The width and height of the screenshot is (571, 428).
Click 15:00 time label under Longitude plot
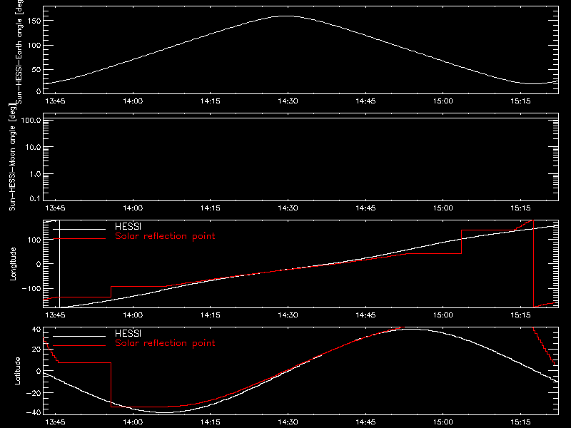(x=443, y=315)
